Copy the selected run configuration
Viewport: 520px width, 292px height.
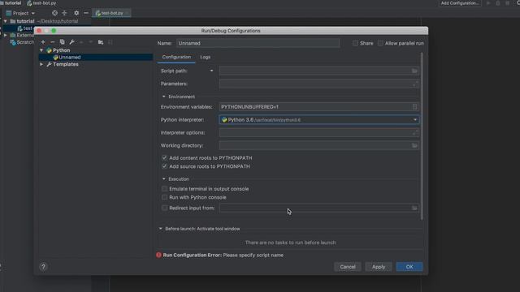click(62, 42)
